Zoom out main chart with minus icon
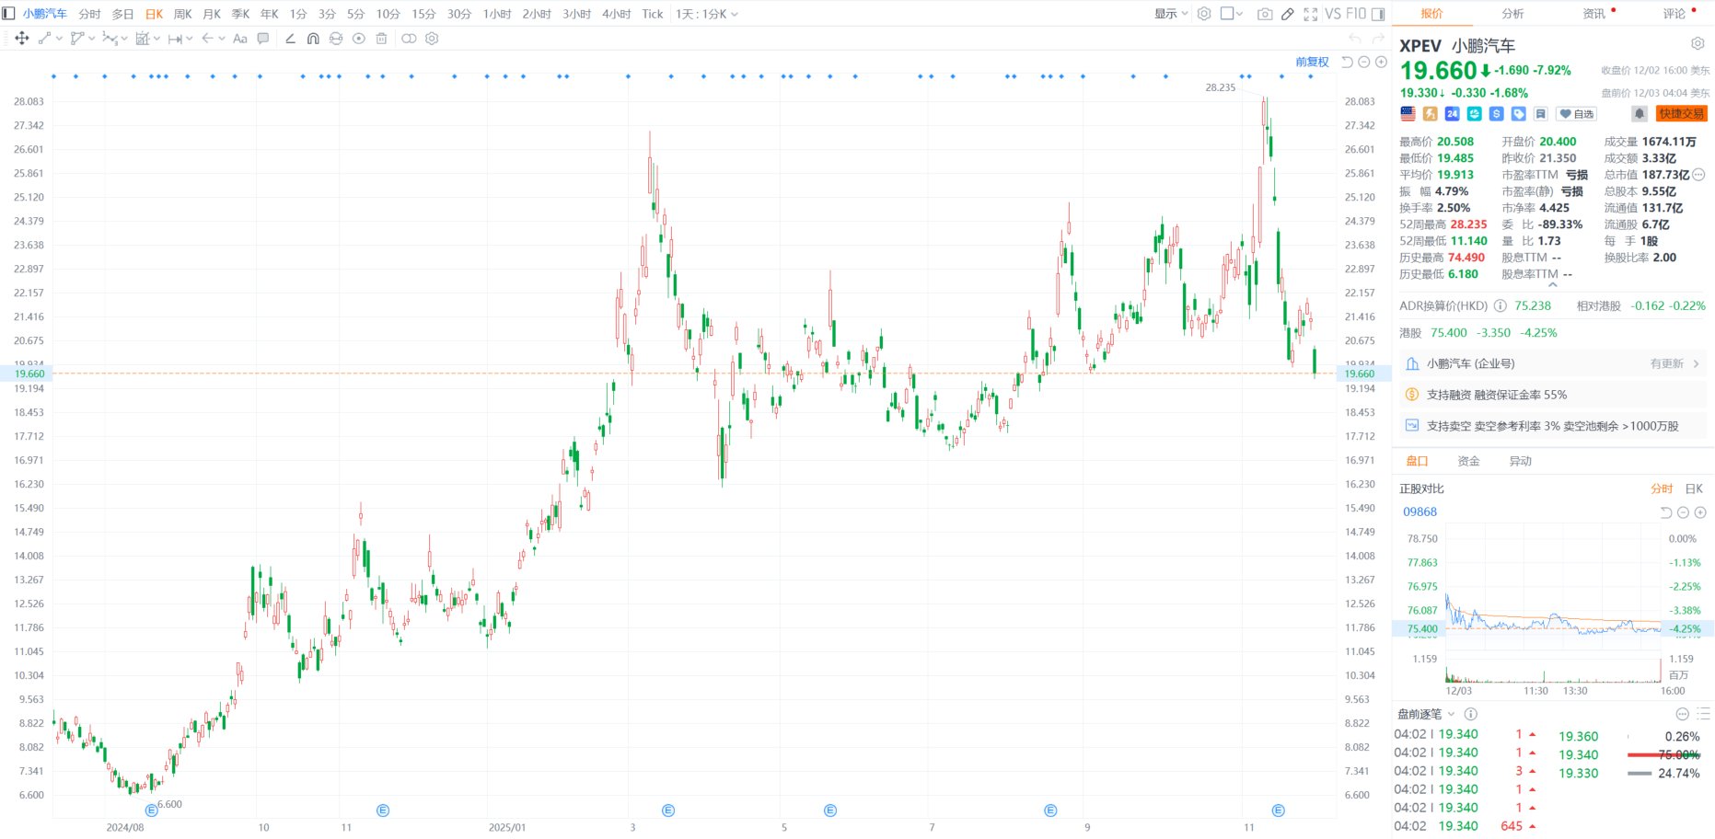1715x839 pixels. click(1364, 62)
